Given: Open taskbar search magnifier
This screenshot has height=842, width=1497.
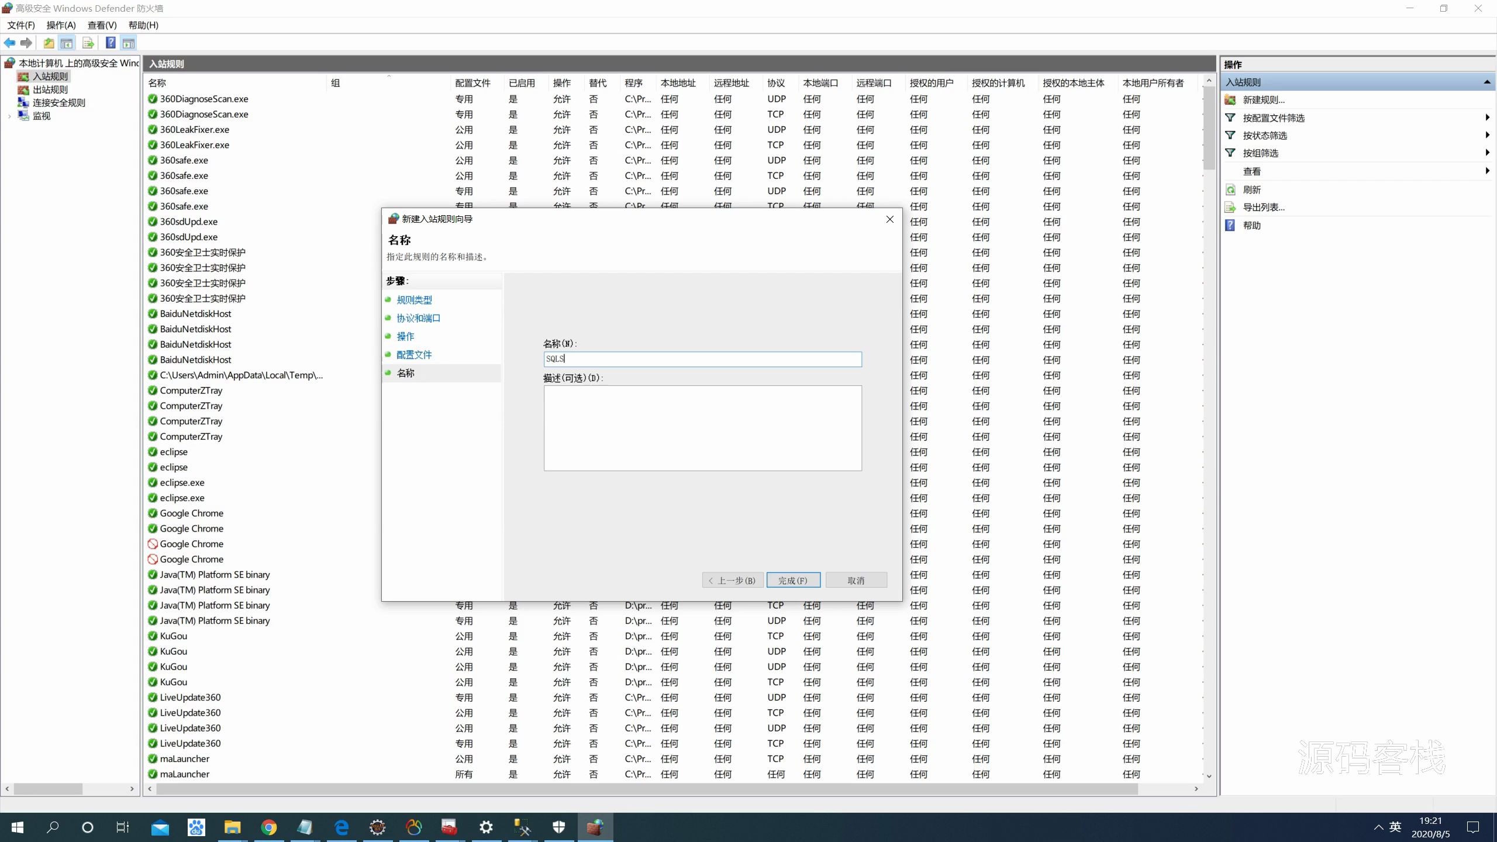Looking at the screenshot, I should coord(53,827).
